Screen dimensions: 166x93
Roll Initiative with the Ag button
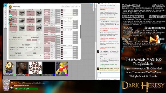click(x=29, y=40)
